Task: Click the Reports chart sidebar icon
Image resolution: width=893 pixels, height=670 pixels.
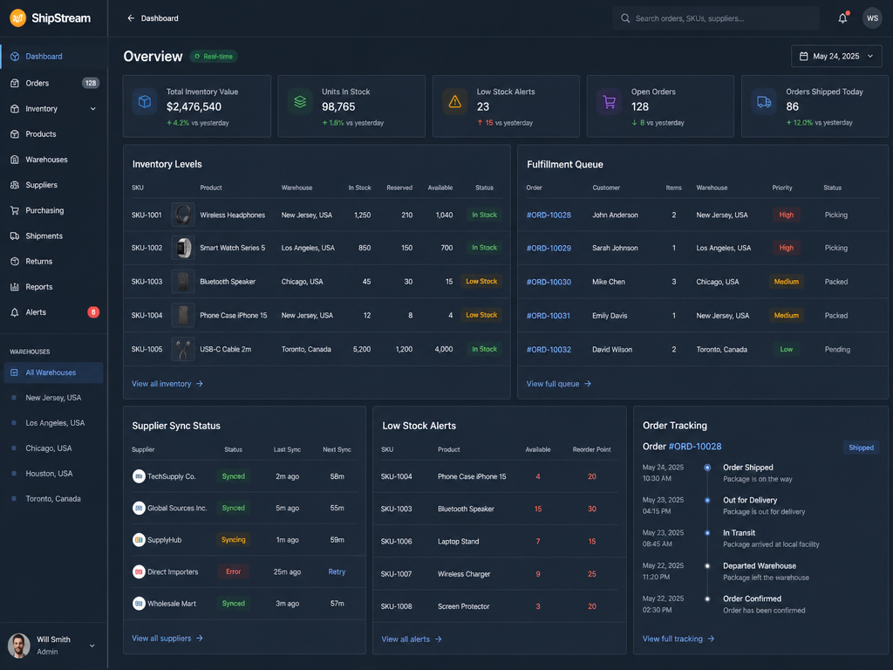Action: click(15, 286)
